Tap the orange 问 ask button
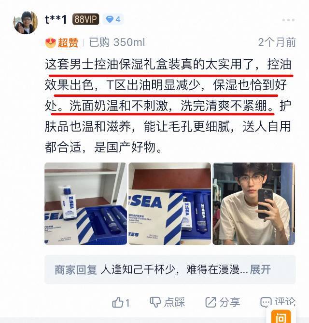Image resolution: width=309 pixels, height=323 pixels. [x=281, y=316]
